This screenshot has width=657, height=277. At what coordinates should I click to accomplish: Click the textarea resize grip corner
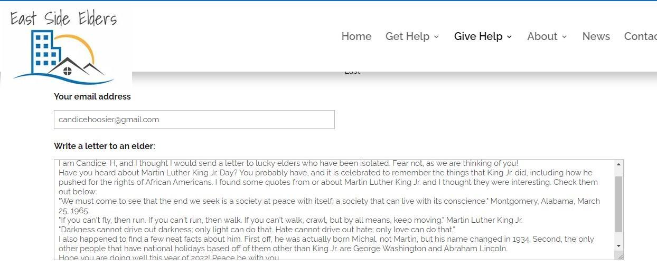[x=620, y=256]
